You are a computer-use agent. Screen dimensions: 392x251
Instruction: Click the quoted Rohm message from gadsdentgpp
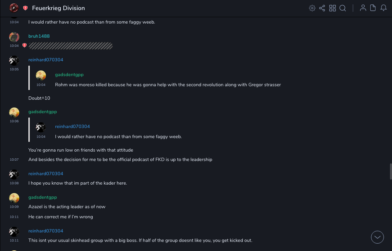click(x=168, y=85)
